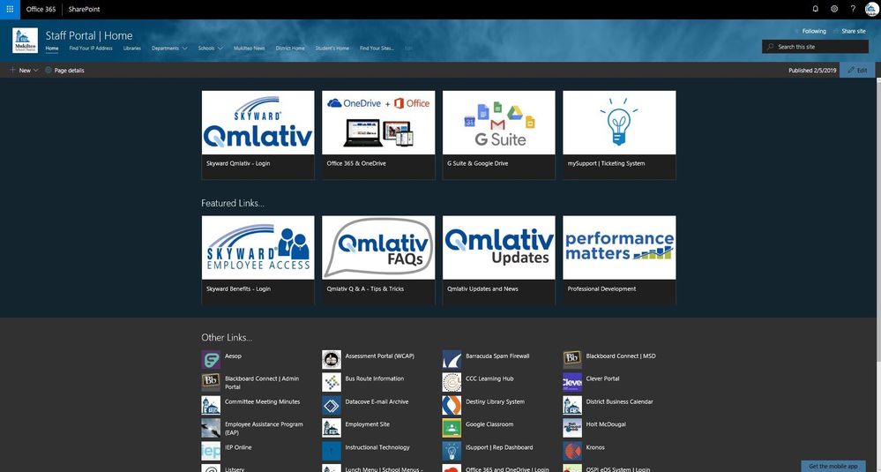Click the Bus Route Information icon
The height and width of the screenshot is (472, 881).
[332, 382]
